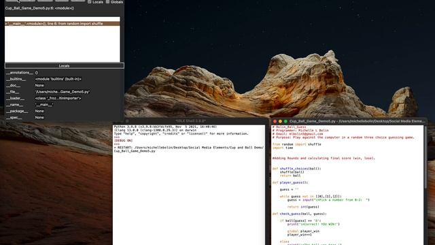Click the 'while guess not in' code line
This screenshot has height=245, width=435.
(x=311, y=197)
